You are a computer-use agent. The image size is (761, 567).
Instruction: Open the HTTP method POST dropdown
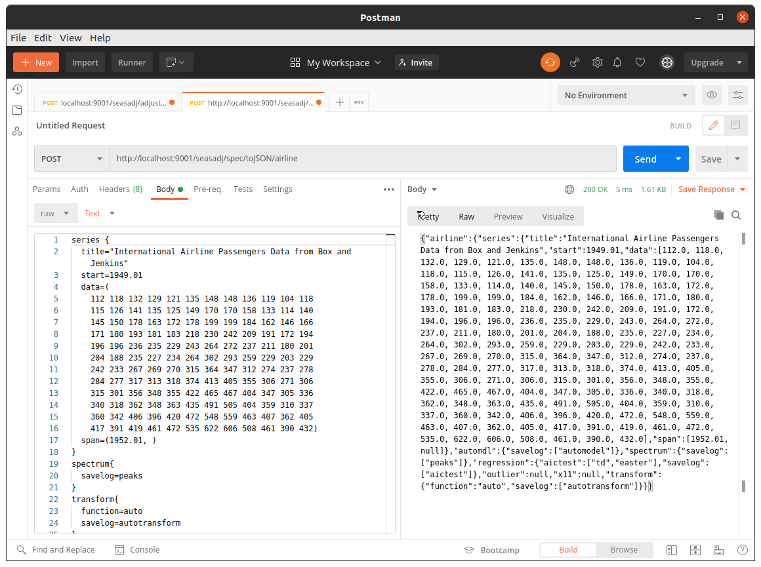tap(72, 159)
